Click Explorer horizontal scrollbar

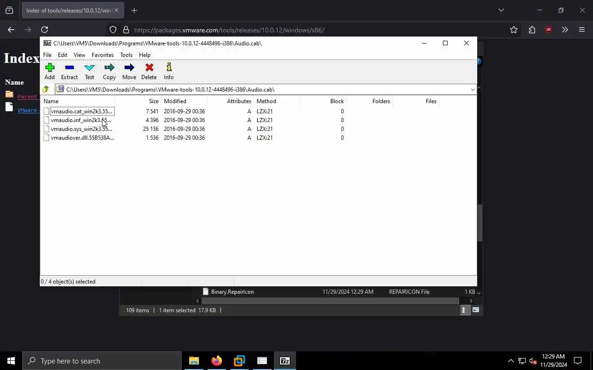tap(330, 301)
